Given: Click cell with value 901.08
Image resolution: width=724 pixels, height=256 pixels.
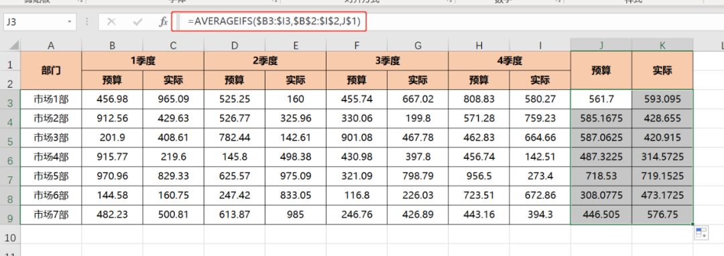Looking at the screenshot, I should click(357, 137).
